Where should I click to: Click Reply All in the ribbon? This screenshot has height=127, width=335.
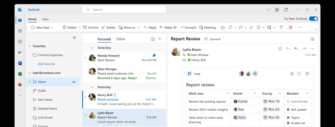168,28
